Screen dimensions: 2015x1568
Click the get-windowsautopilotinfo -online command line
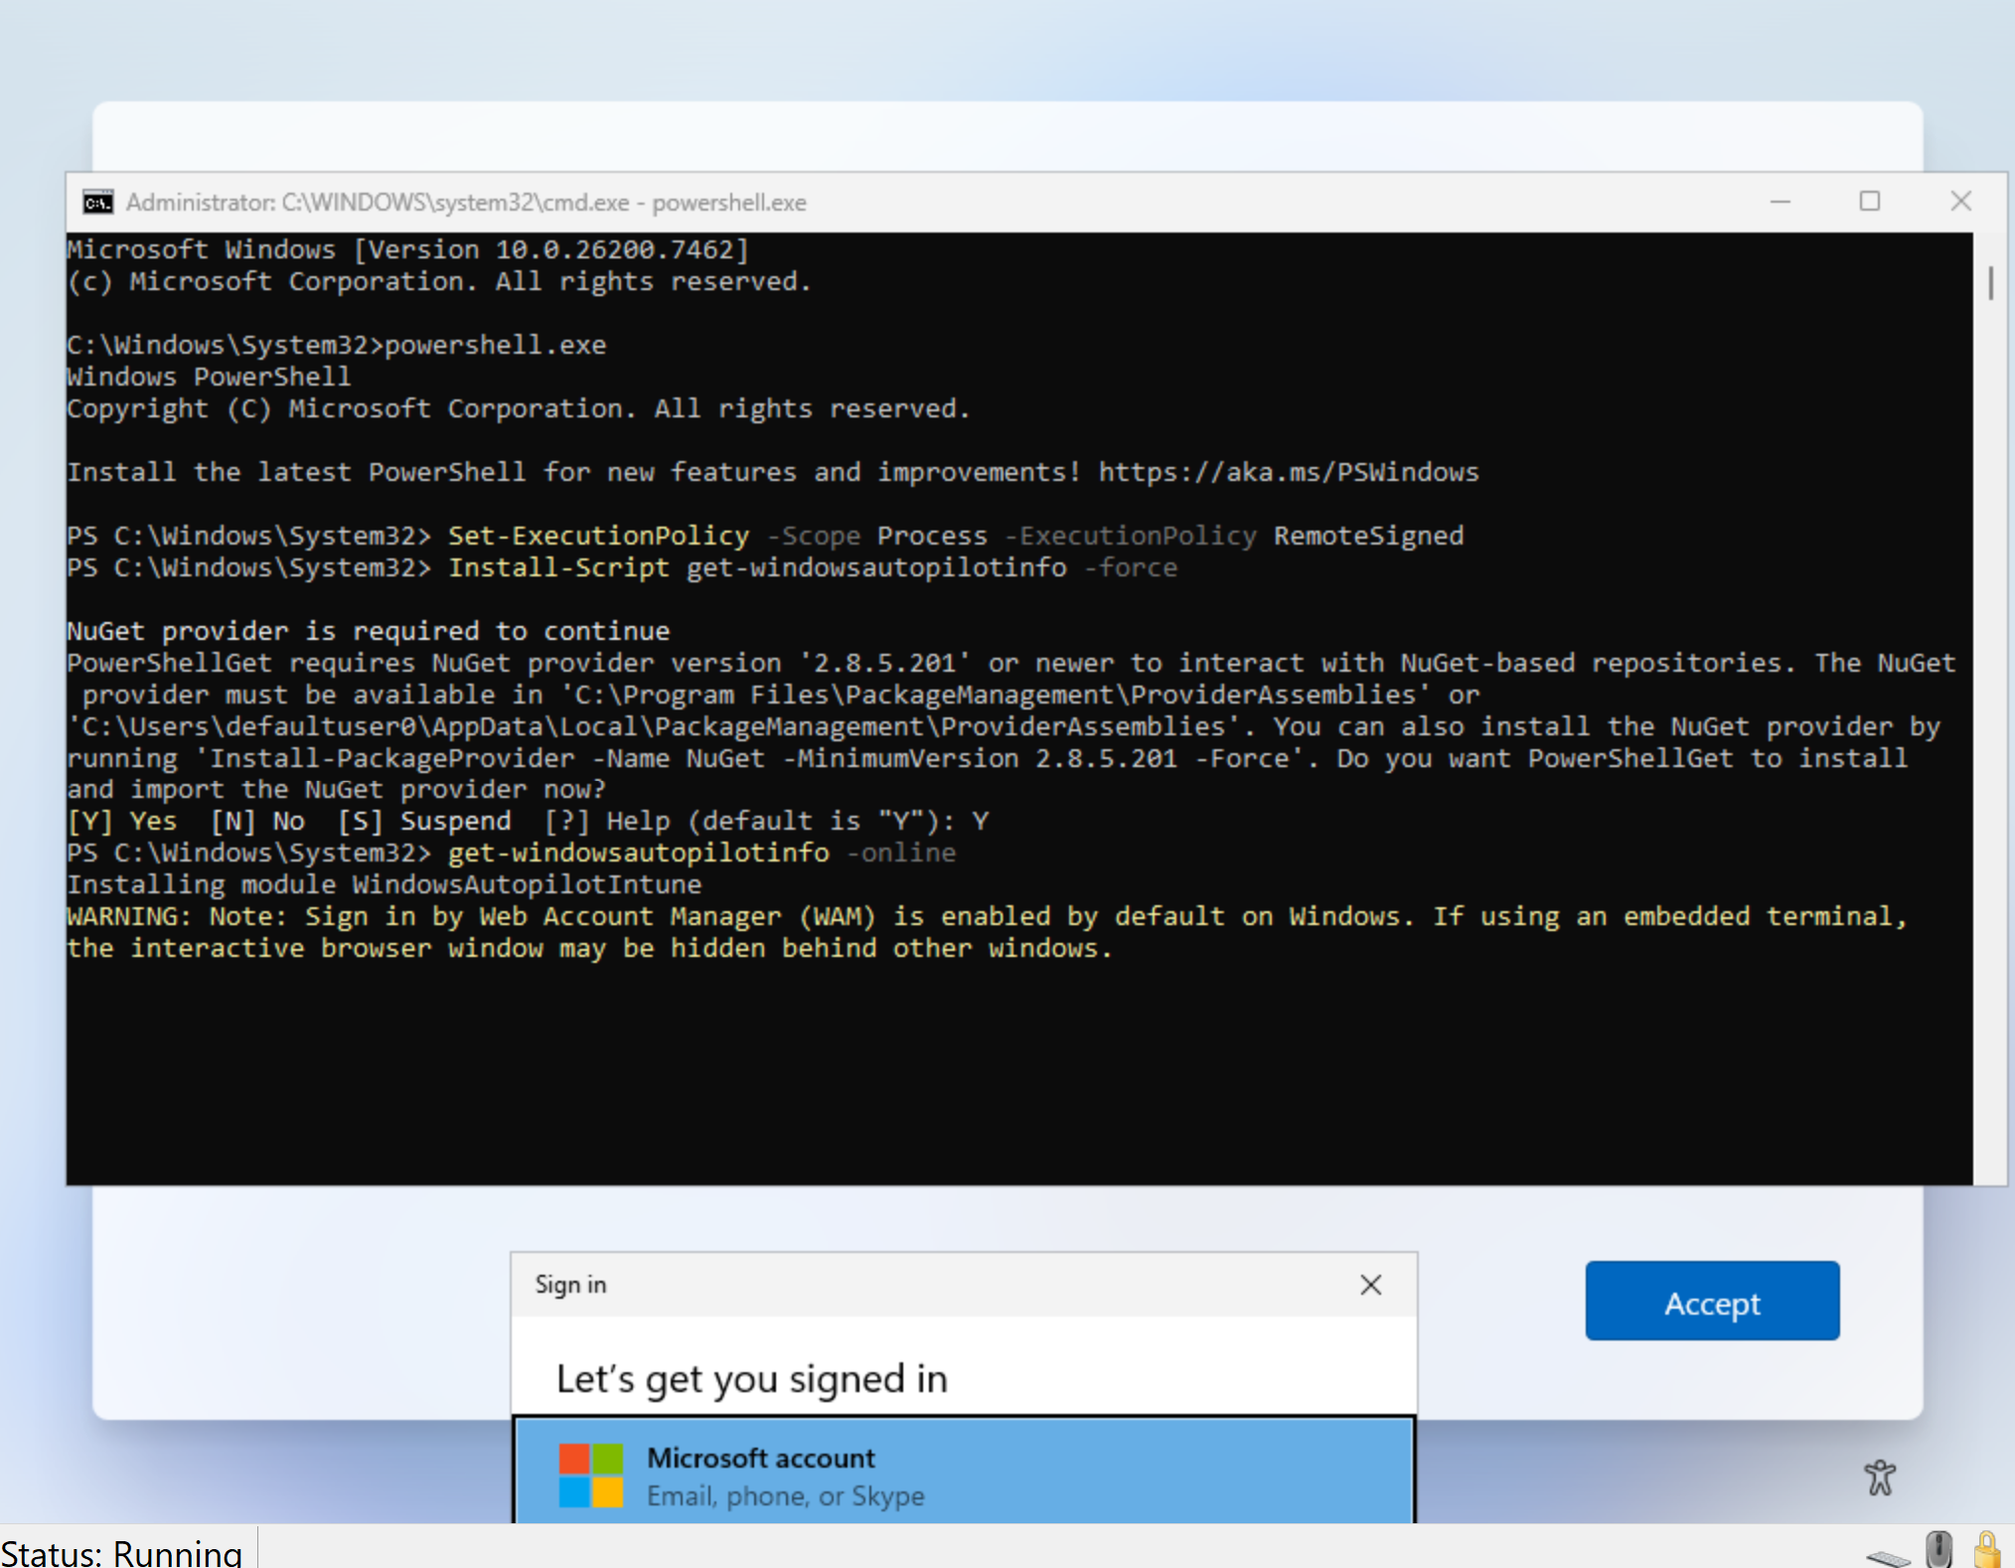coord(700,853)
